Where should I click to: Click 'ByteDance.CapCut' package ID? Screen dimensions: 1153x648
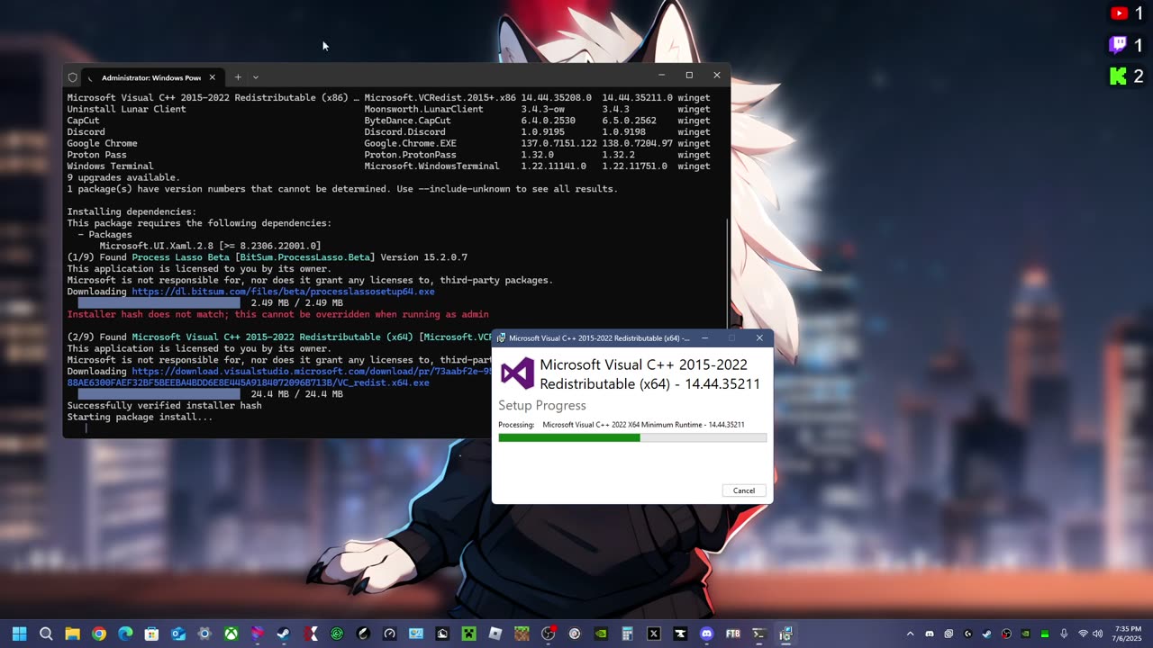[407, 121]
